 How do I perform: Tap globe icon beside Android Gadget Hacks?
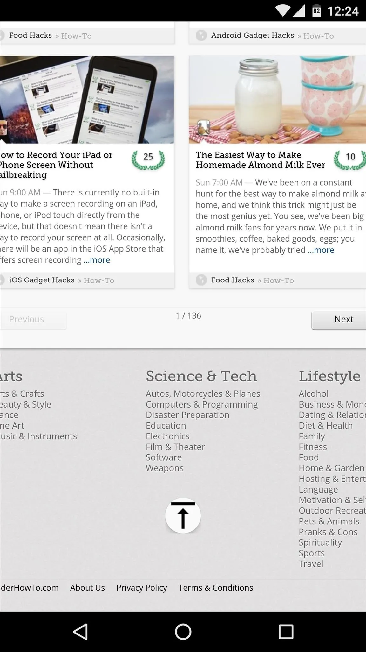[x=201, y=35]
